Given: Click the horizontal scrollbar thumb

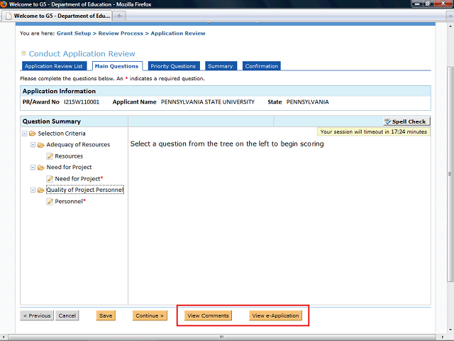Looking at the screenshot, I should click(222, 337).
